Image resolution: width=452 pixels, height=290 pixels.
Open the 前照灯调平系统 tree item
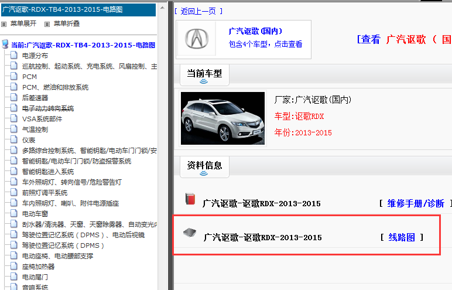[x=44, y=193]
